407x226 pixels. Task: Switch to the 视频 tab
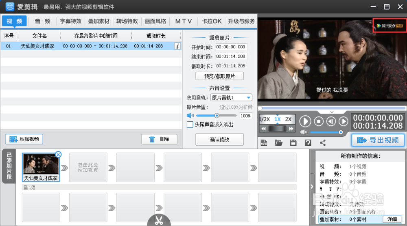14,21
